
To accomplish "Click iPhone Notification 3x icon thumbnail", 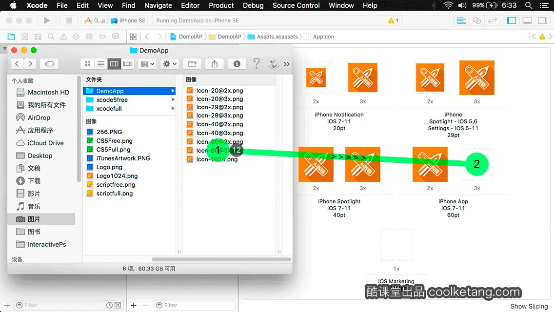I will coord(363,78).
